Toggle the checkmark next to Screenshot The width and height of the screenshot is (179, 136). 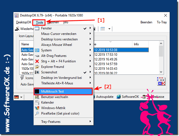[x=85, y=72]
